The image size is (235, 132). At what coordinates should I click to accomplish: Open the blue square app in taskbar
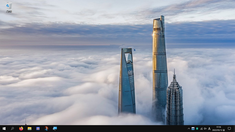38,129
